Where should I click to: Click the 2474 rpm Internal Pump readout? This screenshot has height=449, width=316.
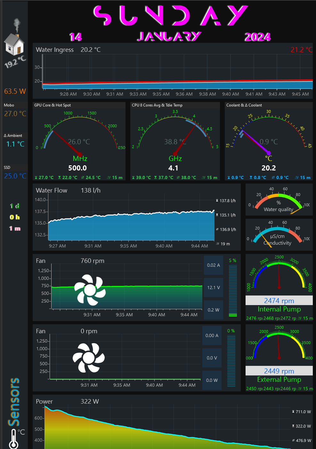click(x=279, y=301)
